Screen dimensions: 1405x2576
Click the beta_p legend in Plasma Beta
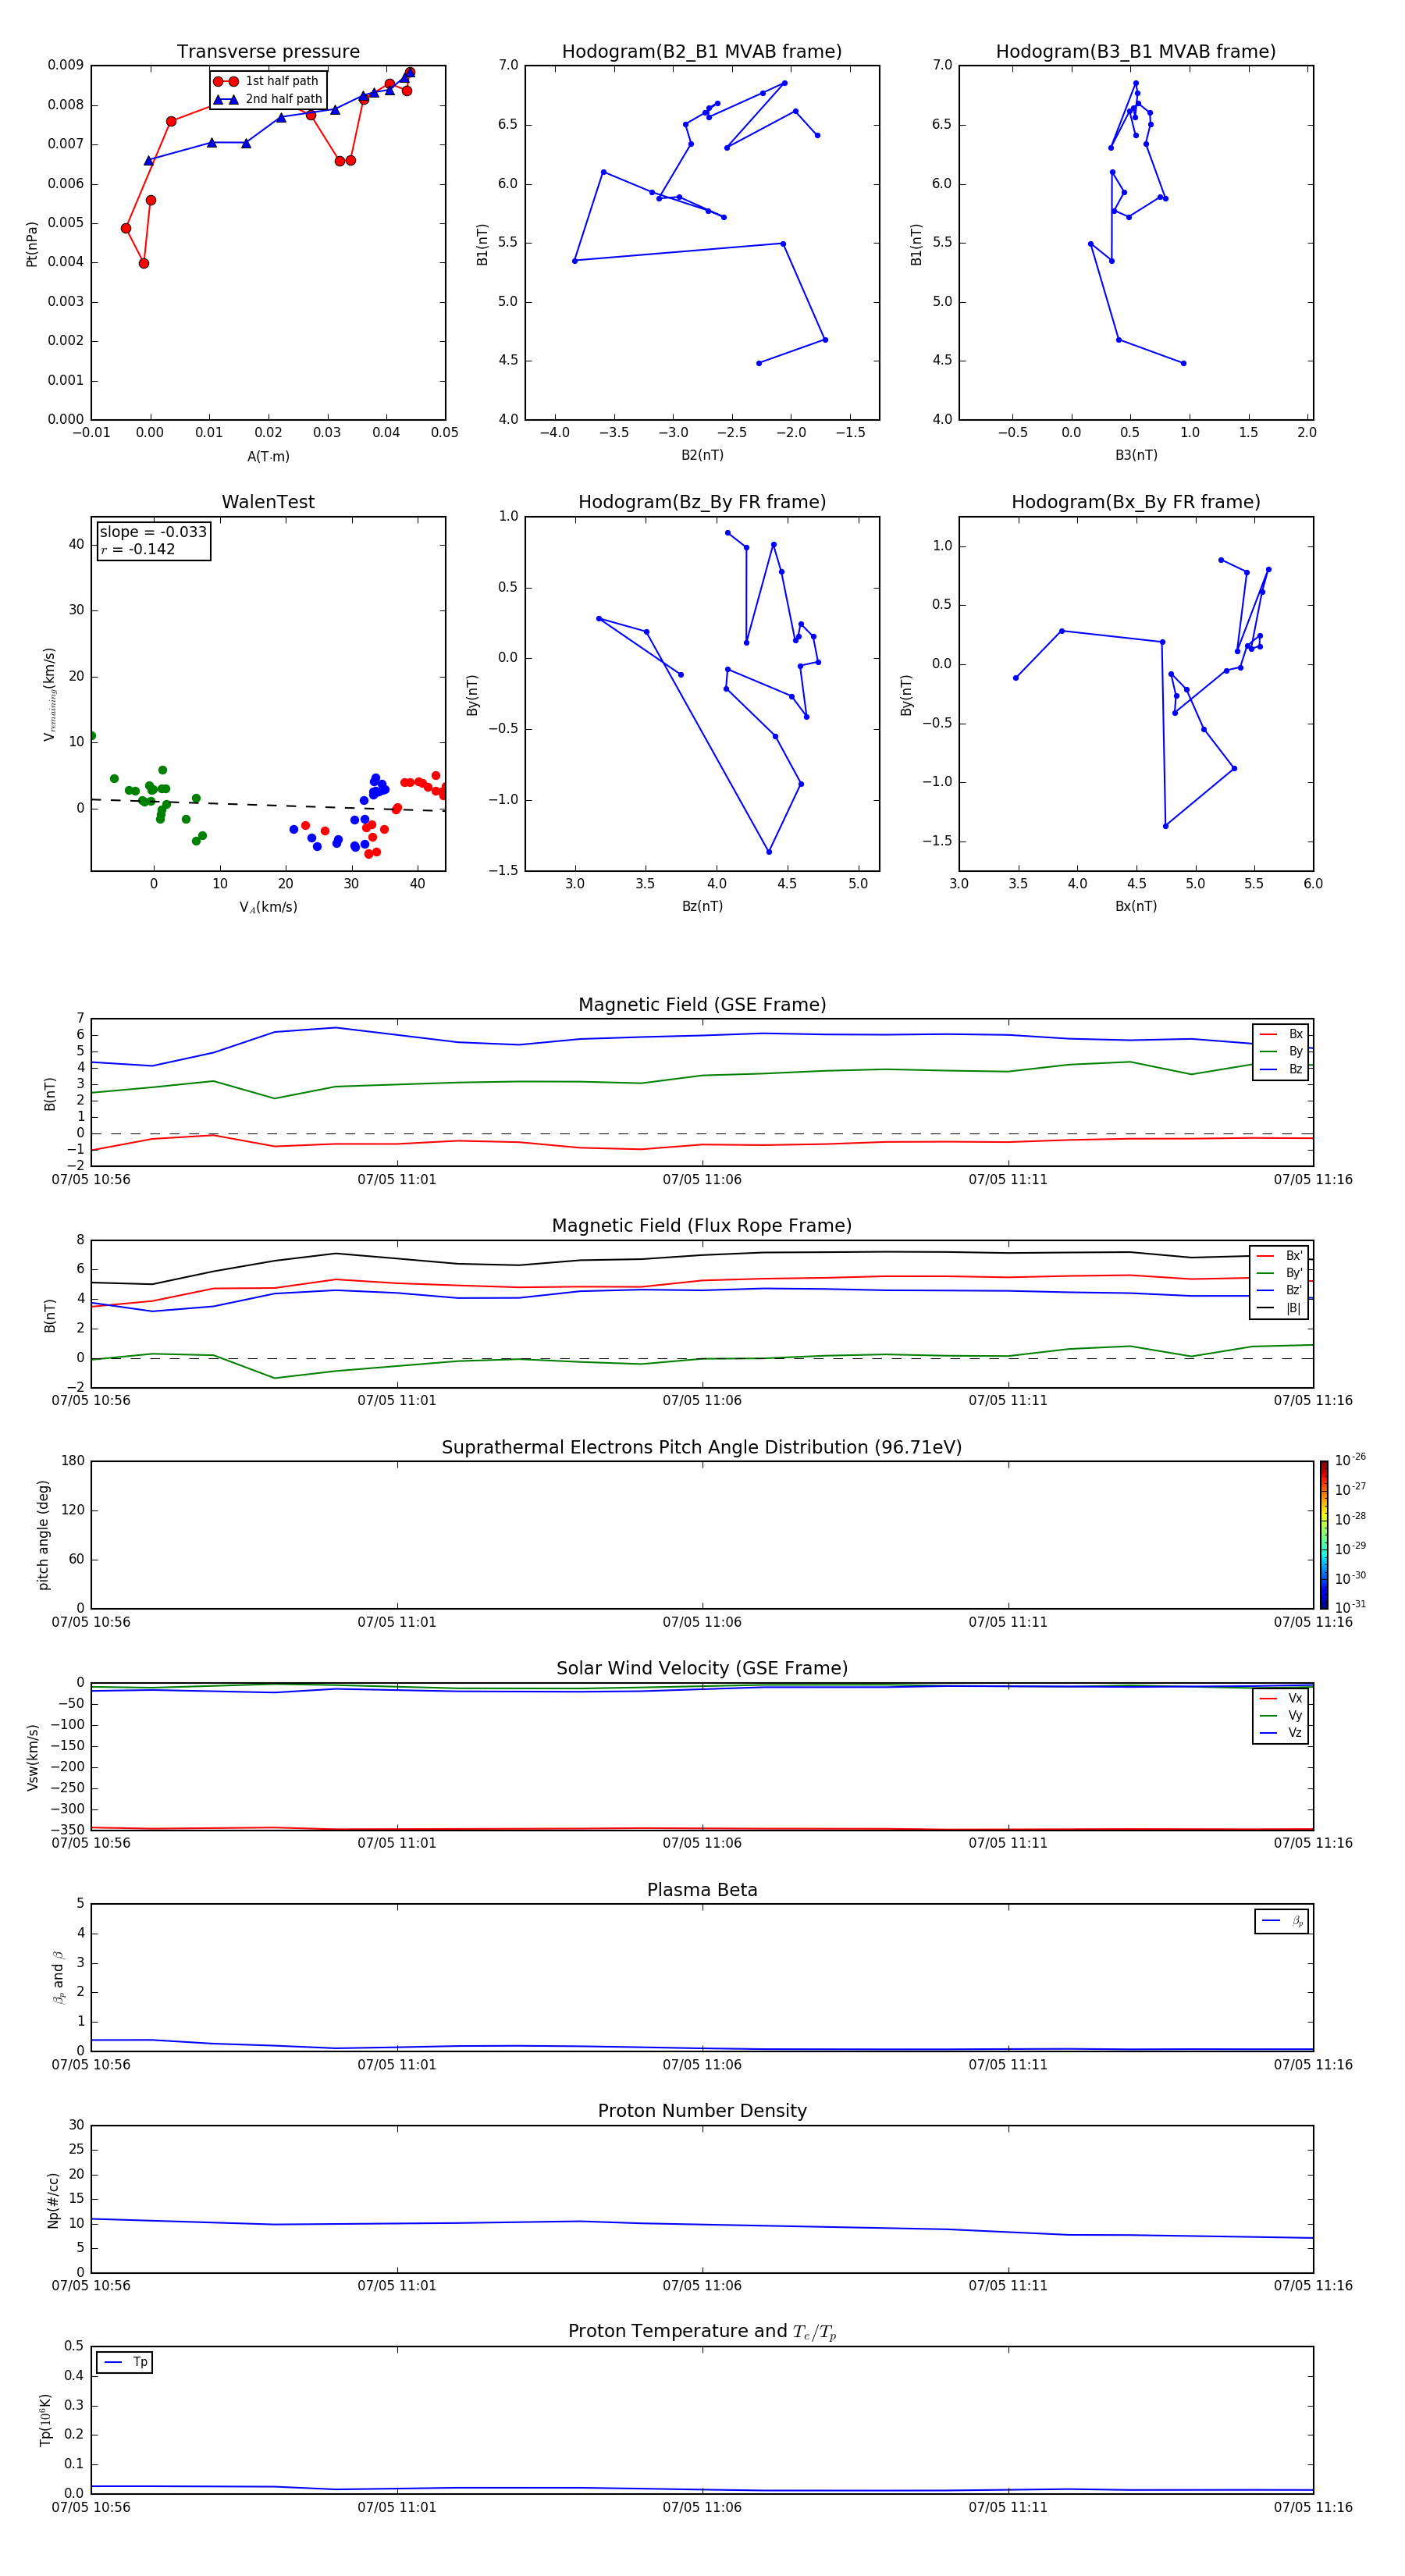pyautogui.click(x=1282, y=1921)
